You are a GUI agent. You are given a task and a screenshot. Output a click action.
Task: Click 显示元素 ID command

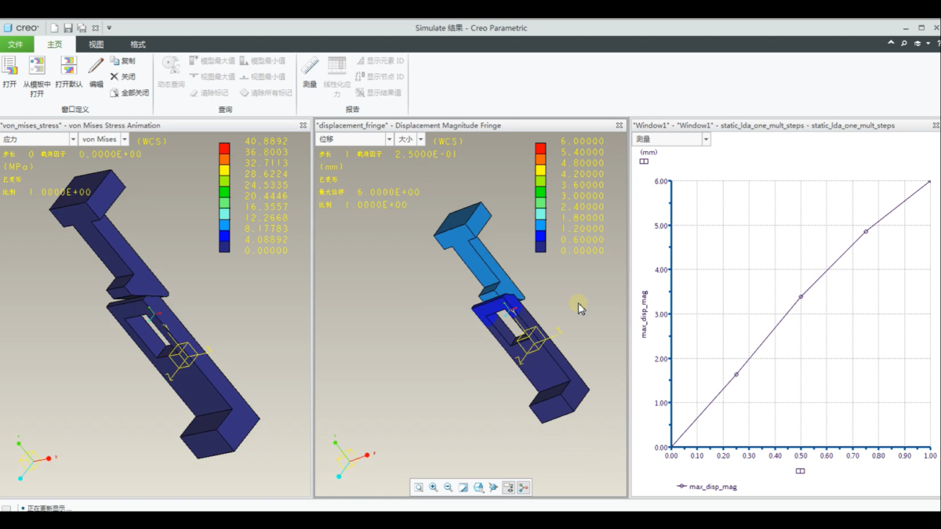[x=380, y=60]
